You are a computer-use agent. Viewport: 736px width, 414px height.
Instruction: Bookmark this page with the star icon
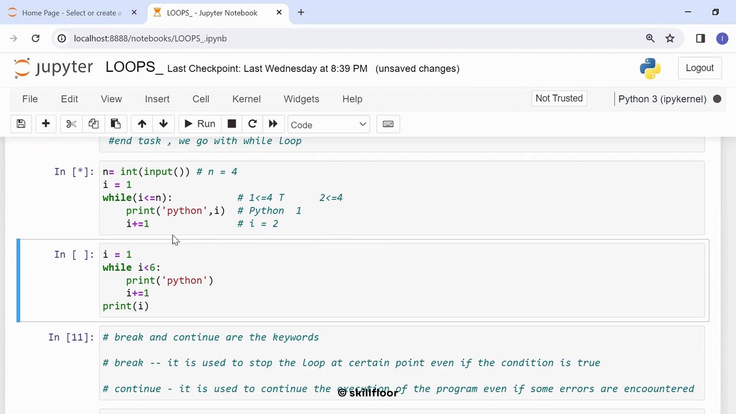670,39
